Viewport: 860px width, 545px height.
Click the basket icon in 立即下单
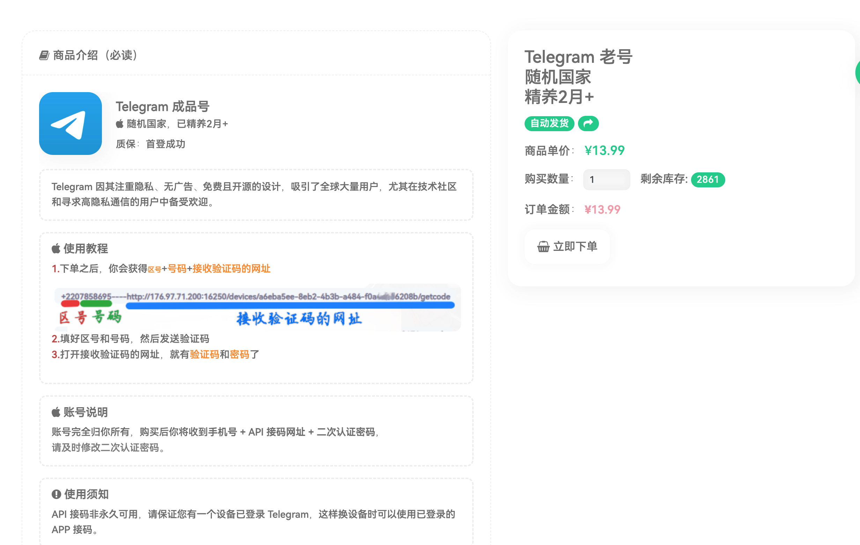tap(543, 247)
